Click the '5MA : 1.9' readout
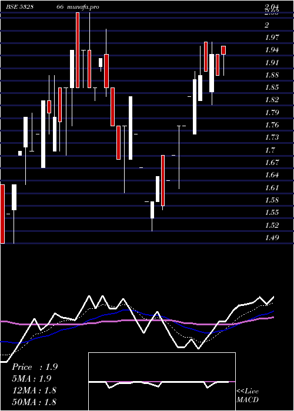294x411 pixels. 32,379
